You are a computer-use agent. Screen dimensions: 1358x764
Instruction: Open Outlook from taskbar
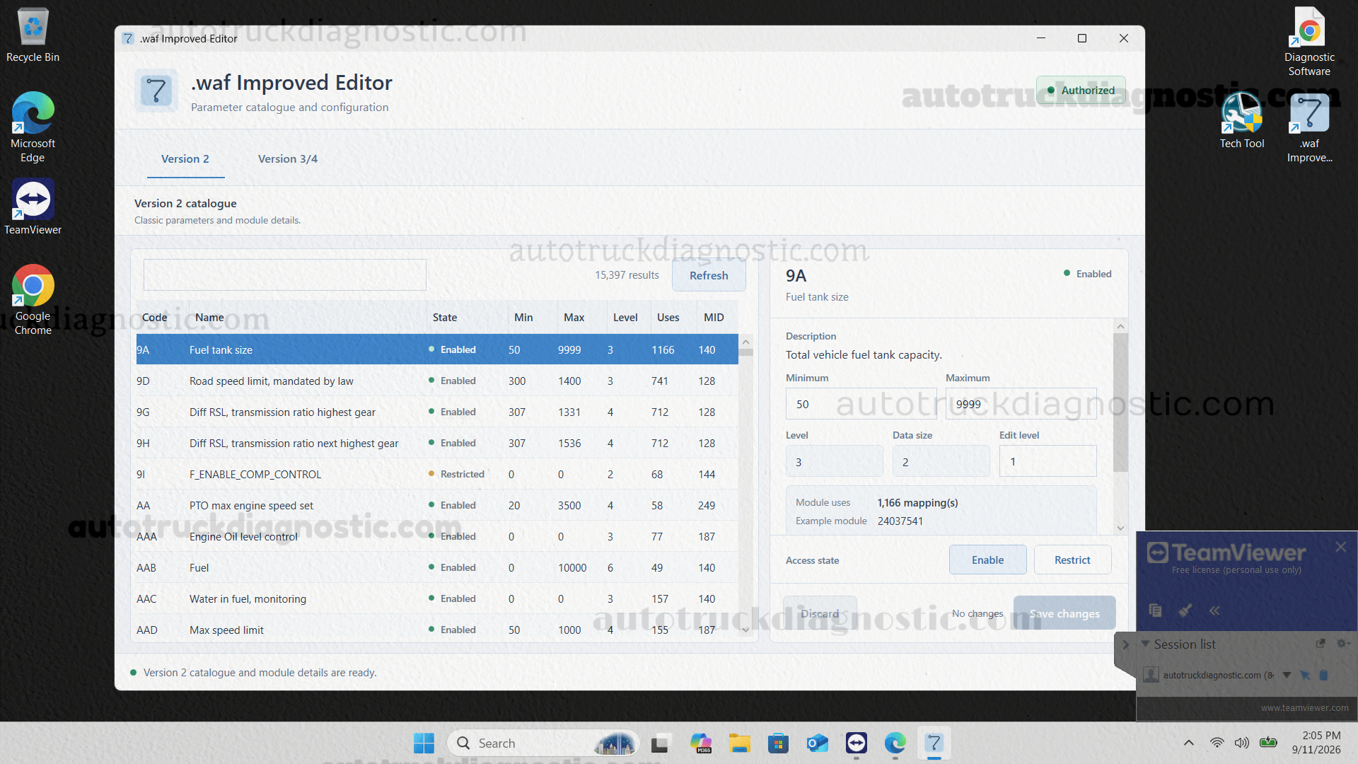[x=818, y=743]
